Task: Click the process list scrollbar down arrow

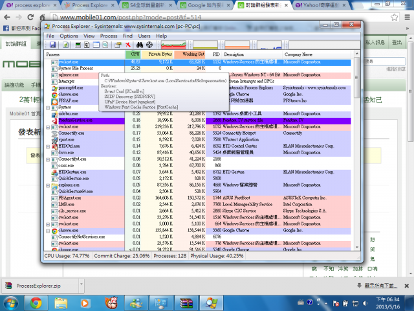Action: pos(356,248)
